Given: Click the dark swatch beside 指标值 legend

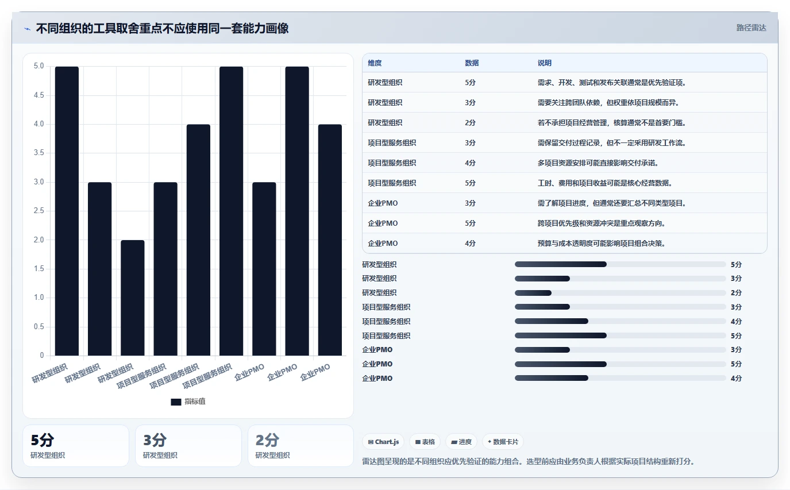Looking at the screenshot, I should [176, 402].
